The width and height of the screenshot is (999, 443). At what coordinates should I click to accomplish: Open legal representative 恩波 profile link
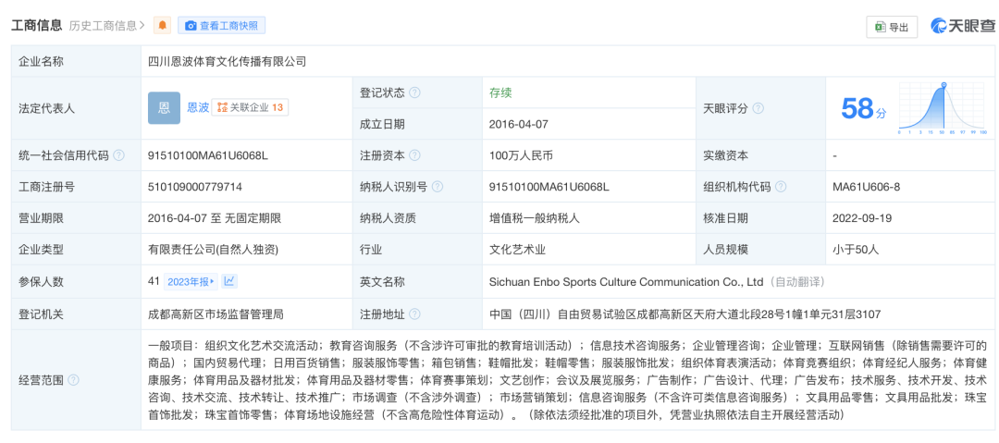pos(197,107)
